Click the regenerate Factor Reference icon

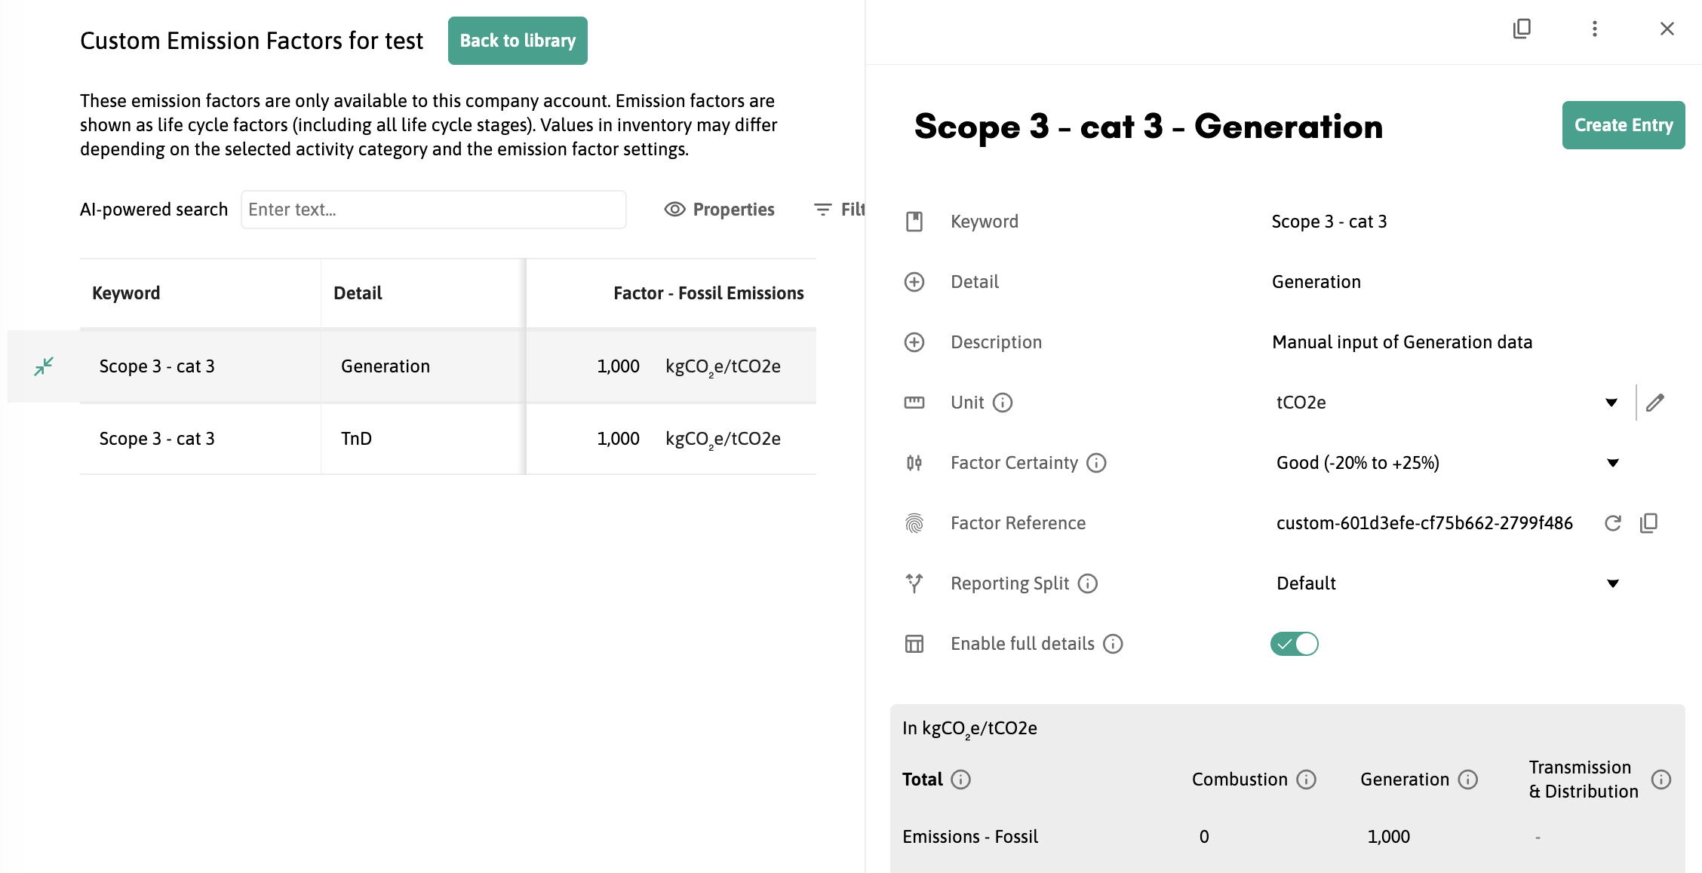coord(1612,523)
